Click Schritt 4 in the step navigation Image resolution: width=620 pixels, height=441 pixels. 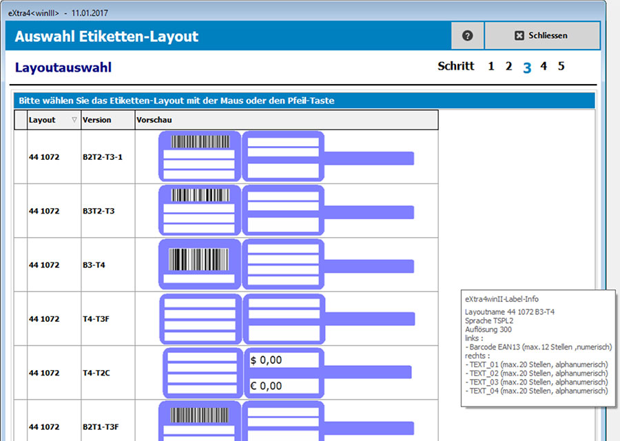click(544, 66)
